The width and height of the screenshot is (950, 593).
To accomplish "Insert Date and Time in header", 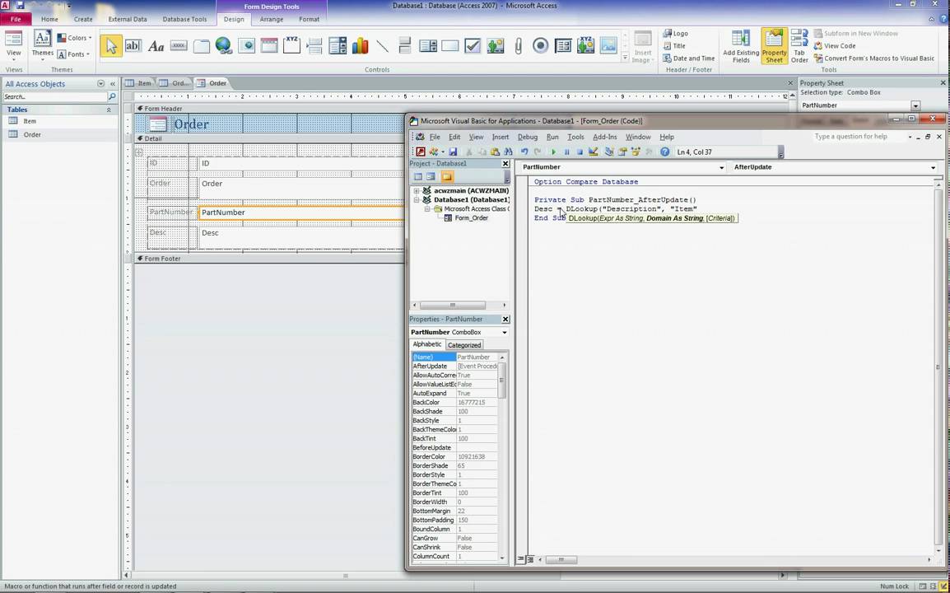I will [689, 58].
